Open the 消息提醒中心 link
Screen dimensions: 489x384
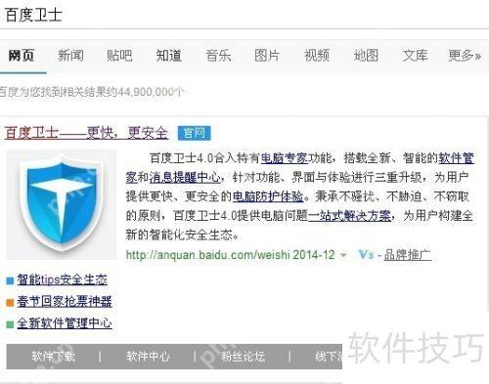tap(185, 178)
